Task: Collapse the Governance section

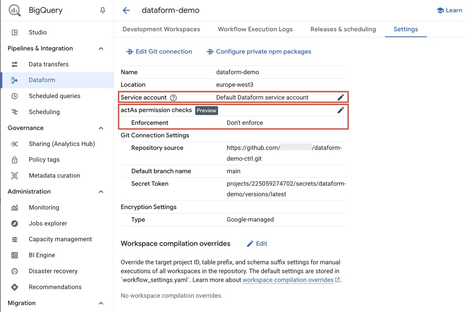Action: tap(101, 128)
